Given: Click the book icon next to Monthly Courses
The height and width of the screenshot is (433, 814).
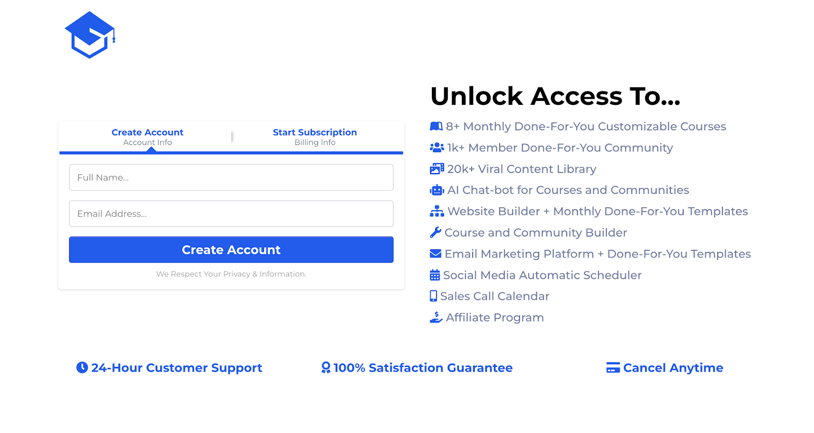Looking at the screenshot, I should (436, 126).
